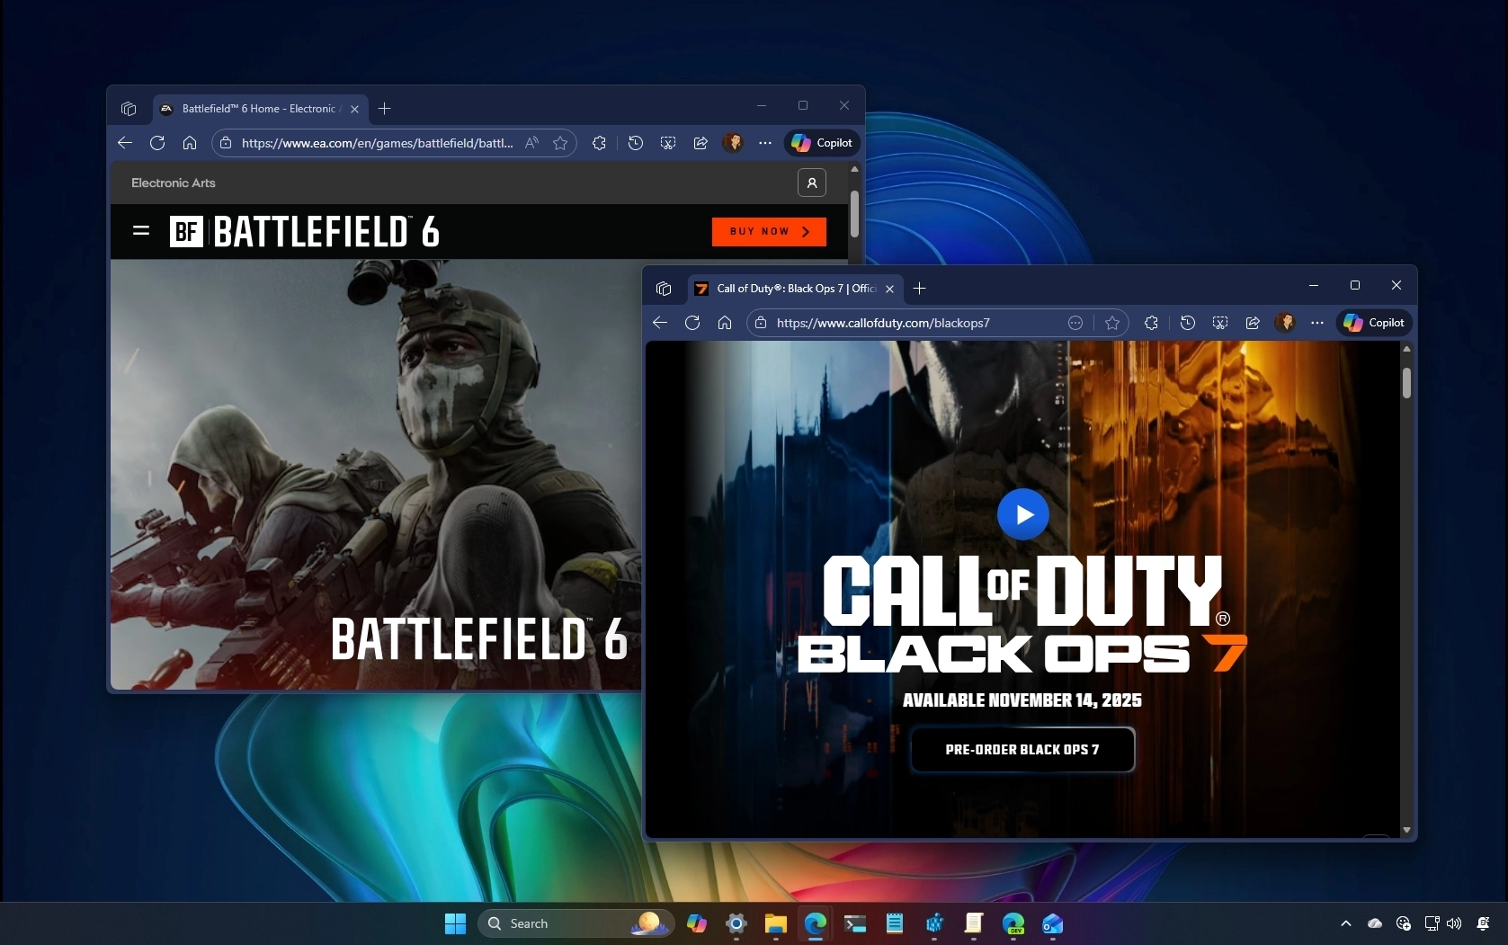Open tab actions menu in Call of Duty window

[x=664, y=289]
